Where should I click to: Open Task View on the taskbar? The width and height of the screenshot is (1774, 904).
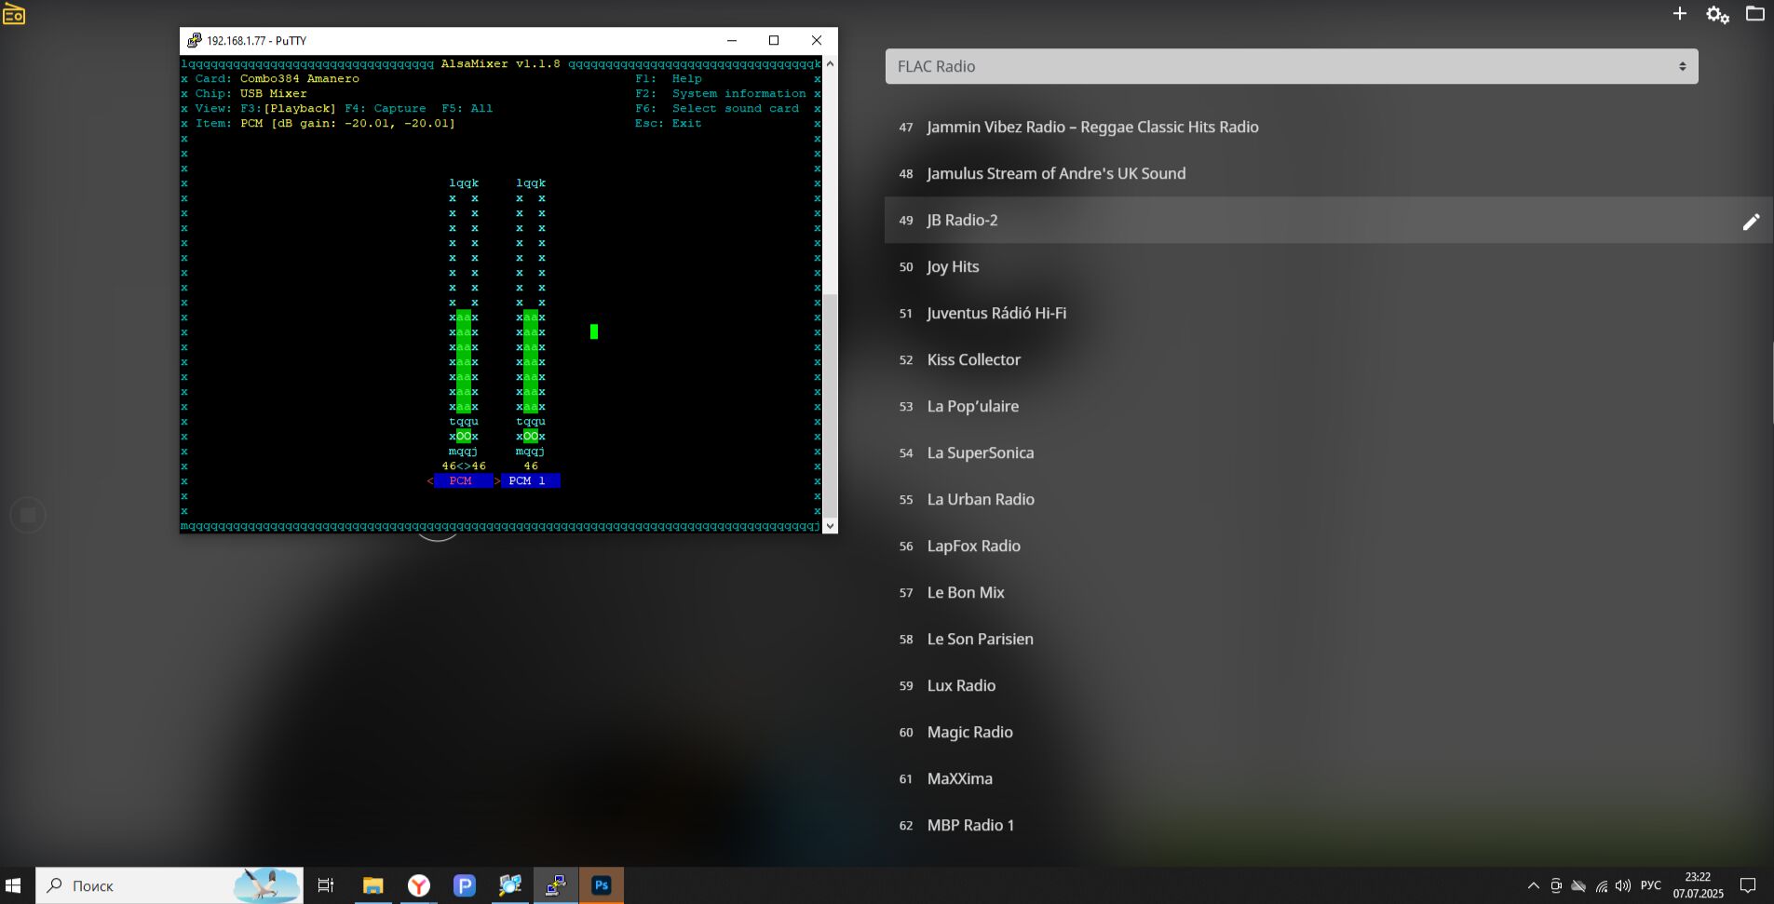[326, 885]
